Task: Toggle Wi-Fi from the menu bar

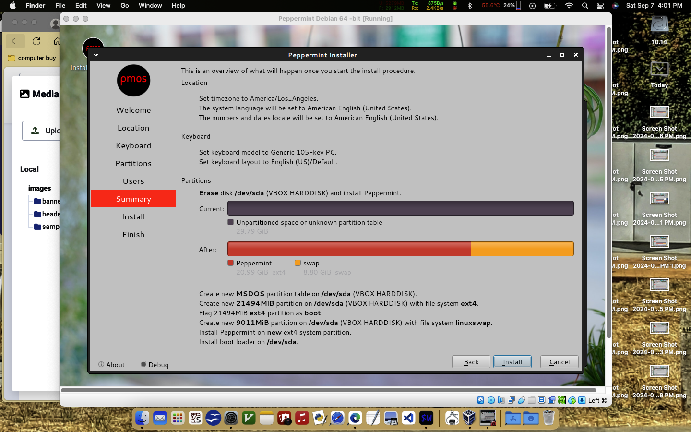Action: (569, 6)
